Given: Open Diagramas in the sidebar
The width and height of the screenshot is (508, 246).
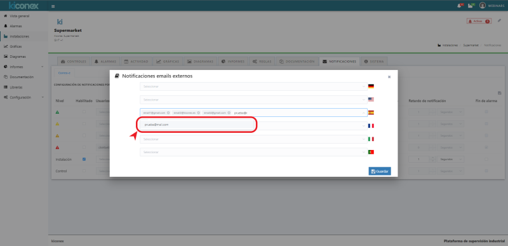Looking at the screenshot, I should tap(18, 57).
